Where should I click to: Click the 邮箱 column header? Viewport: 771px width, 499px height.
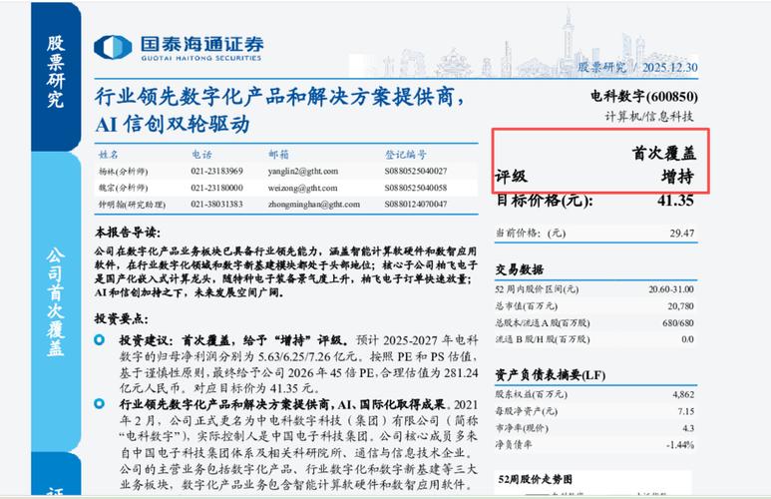pyautogui.click(x=278, y=155)
